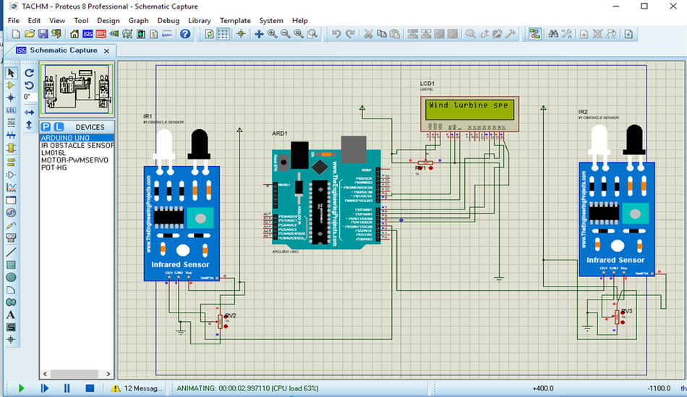Select MOTOR-PWMSERVO in the devices list

77,160
